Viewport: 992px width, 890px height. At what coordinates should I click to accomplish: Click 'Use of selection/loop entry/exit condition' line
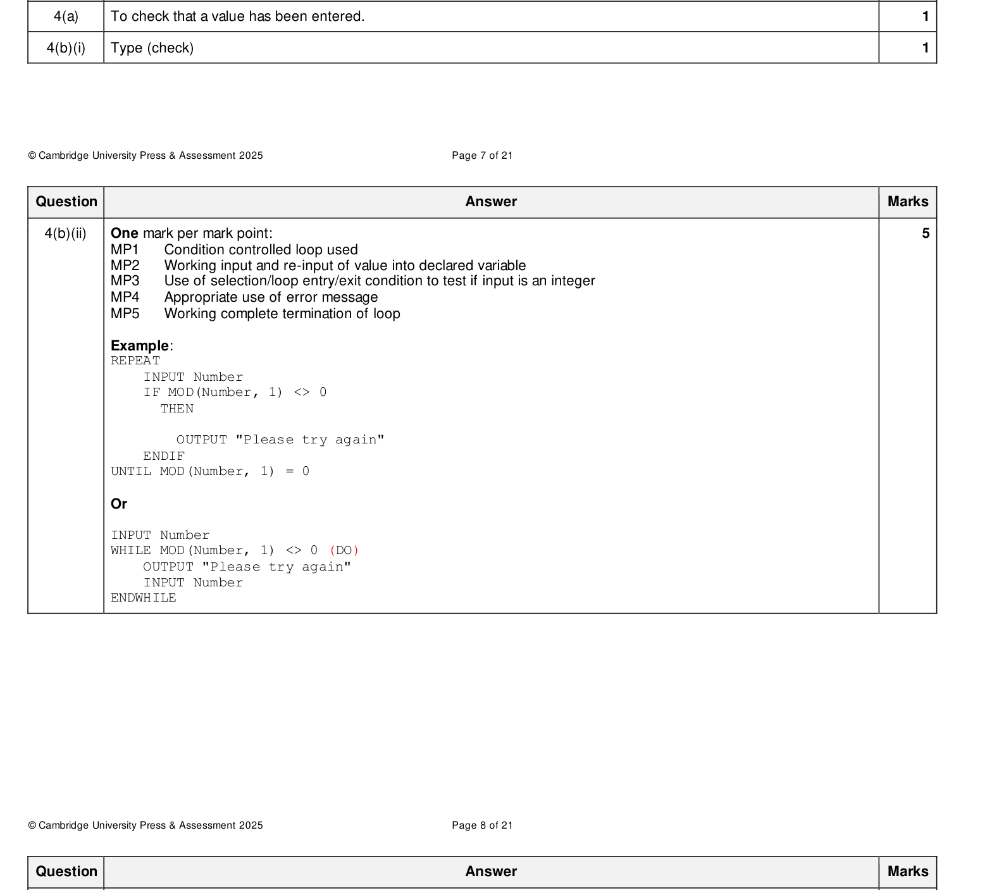click(x=380, y=281)
